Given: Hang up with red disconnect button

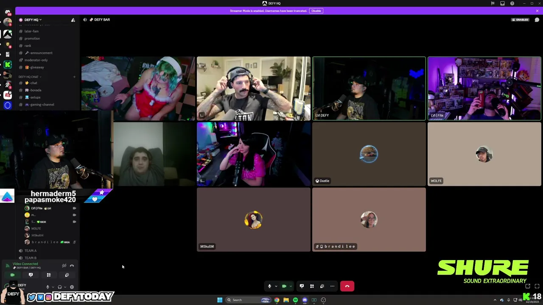Looking at the screenshot, I should coord(347,286).
